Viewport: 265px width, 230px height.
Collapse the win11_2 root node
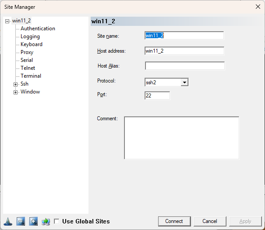pos(7,21)
